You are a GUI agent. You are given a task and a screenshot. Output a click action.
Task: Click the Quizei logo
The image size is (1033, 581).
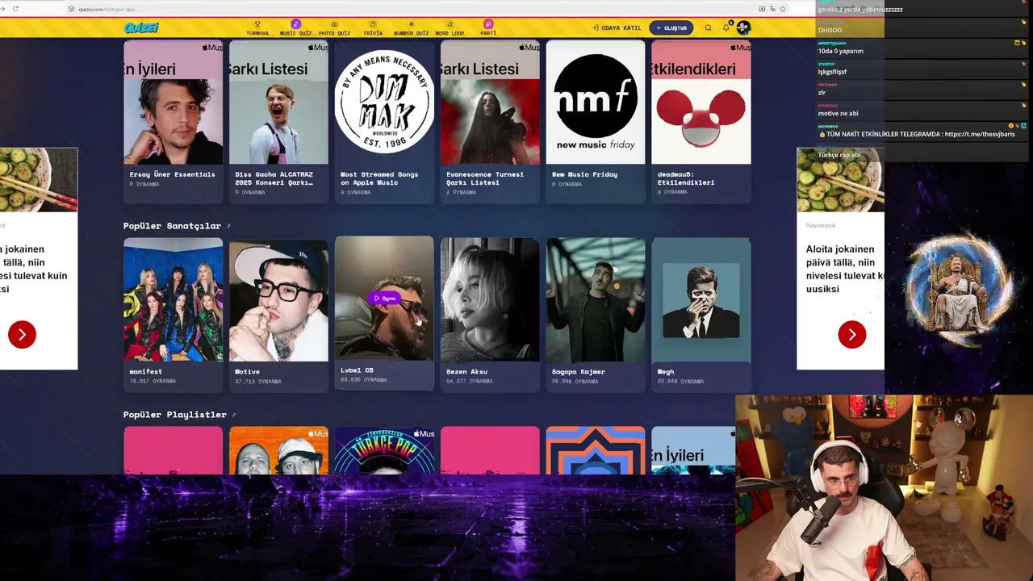tap(141, 27)
